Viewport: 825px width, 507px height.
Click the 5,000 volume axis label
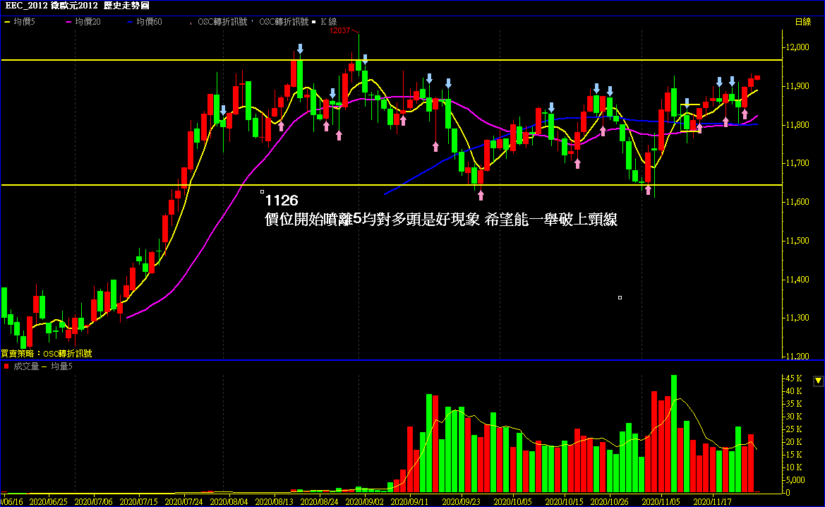point(795,479)
